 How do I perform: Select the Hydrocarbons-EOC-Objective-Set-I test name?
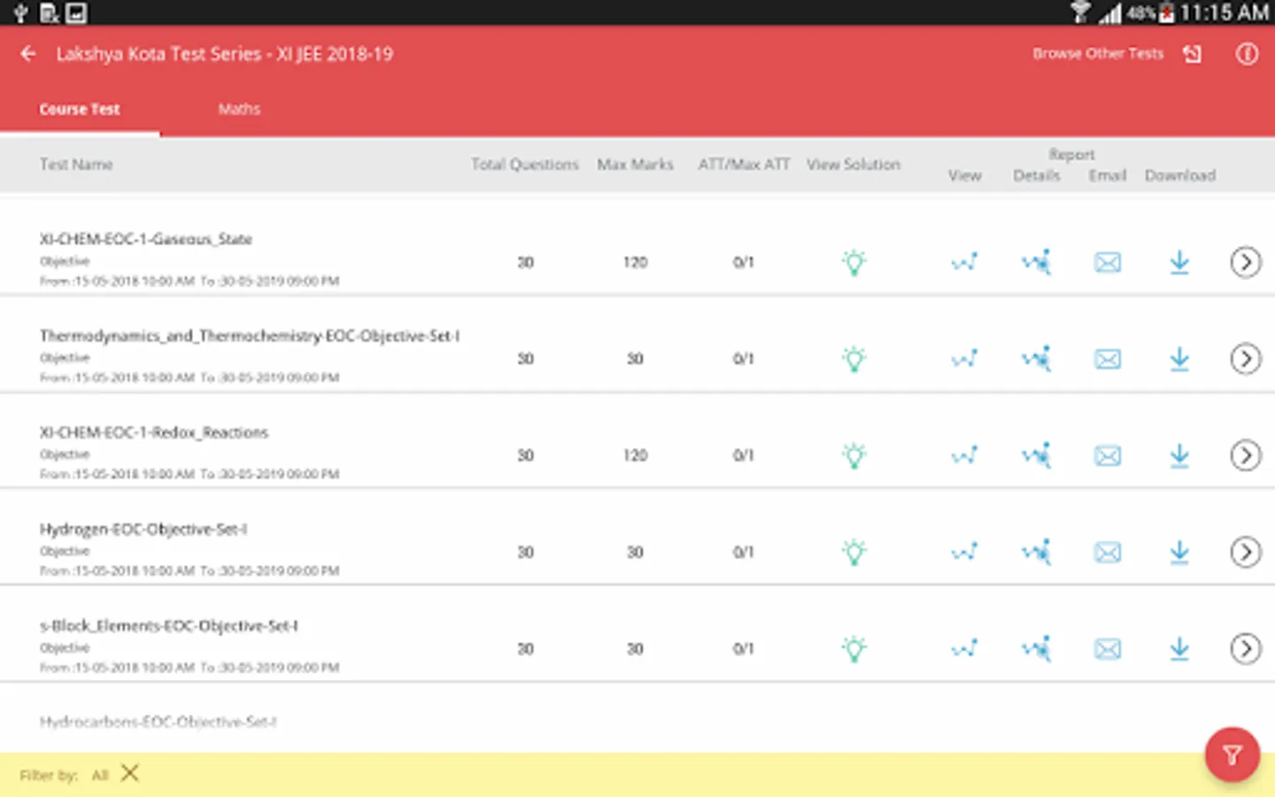[x=158, y=722]
